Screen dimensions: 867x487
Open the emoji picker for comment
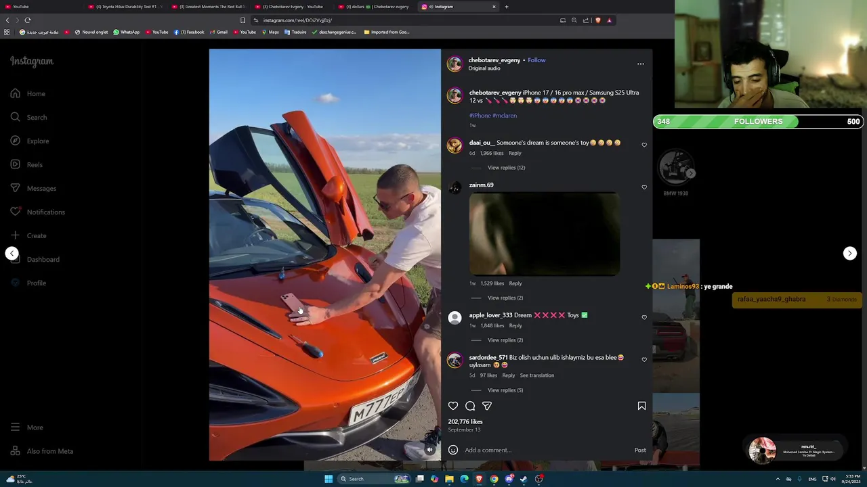[453, 450]
